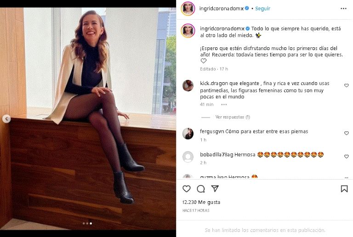The height and width of the screenshot is (237, 353).
Task: Open bobadilla78ag's profile avatar
Action: pos(188,157)
